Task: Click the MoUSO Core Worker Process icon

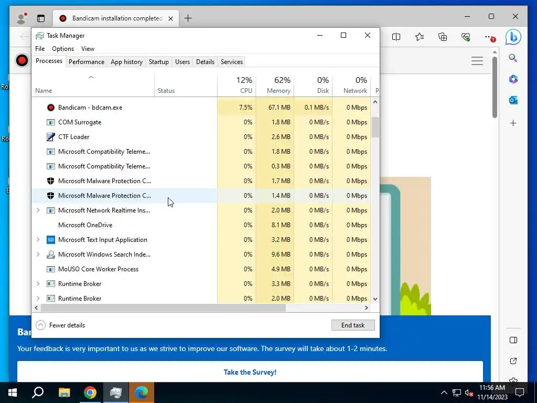Action: click(x=51, y=269)
